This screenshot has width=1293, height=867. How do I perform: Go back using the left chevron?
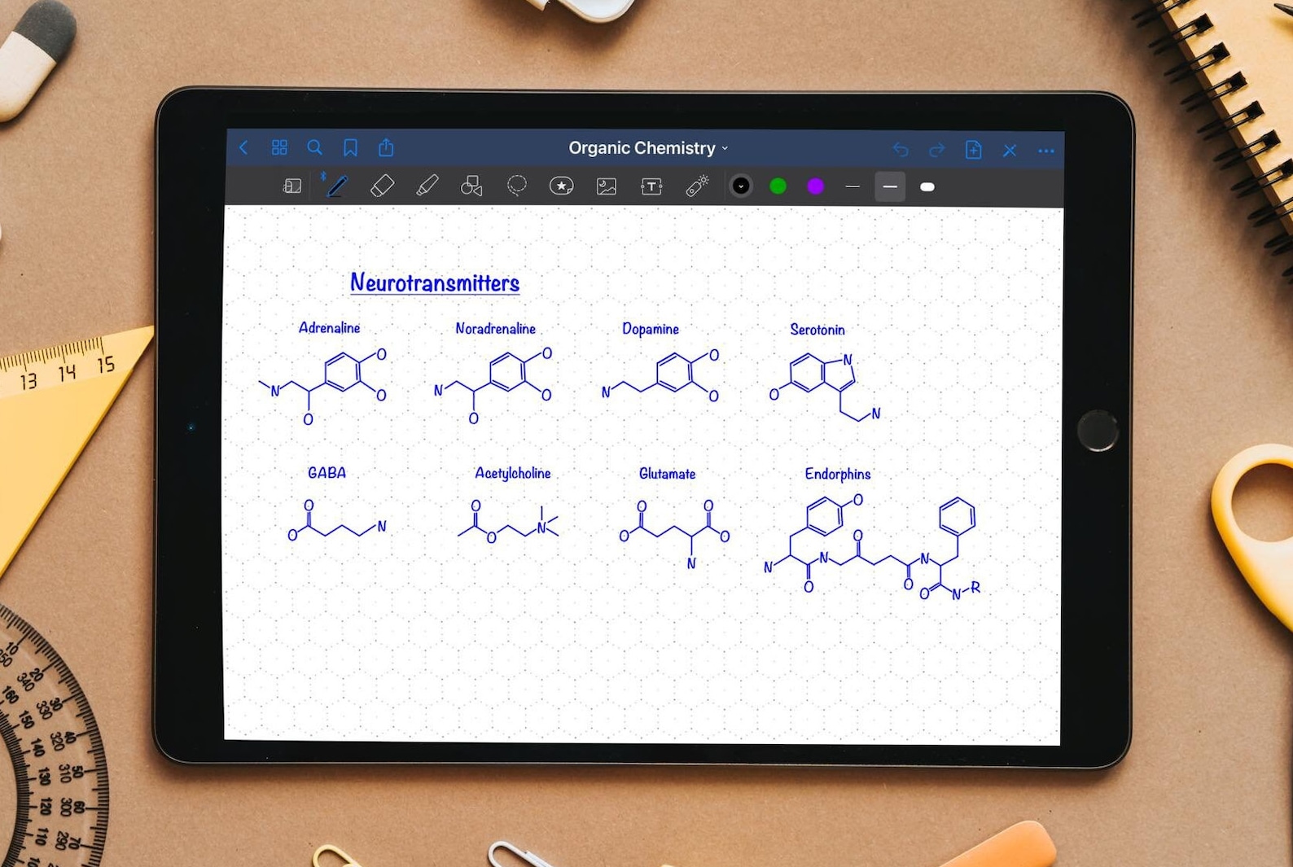(243, 147)
